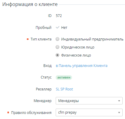The height and width of the screenshot is (119, 125).
Task: Click the активен status badge
Action: [64, 77]
